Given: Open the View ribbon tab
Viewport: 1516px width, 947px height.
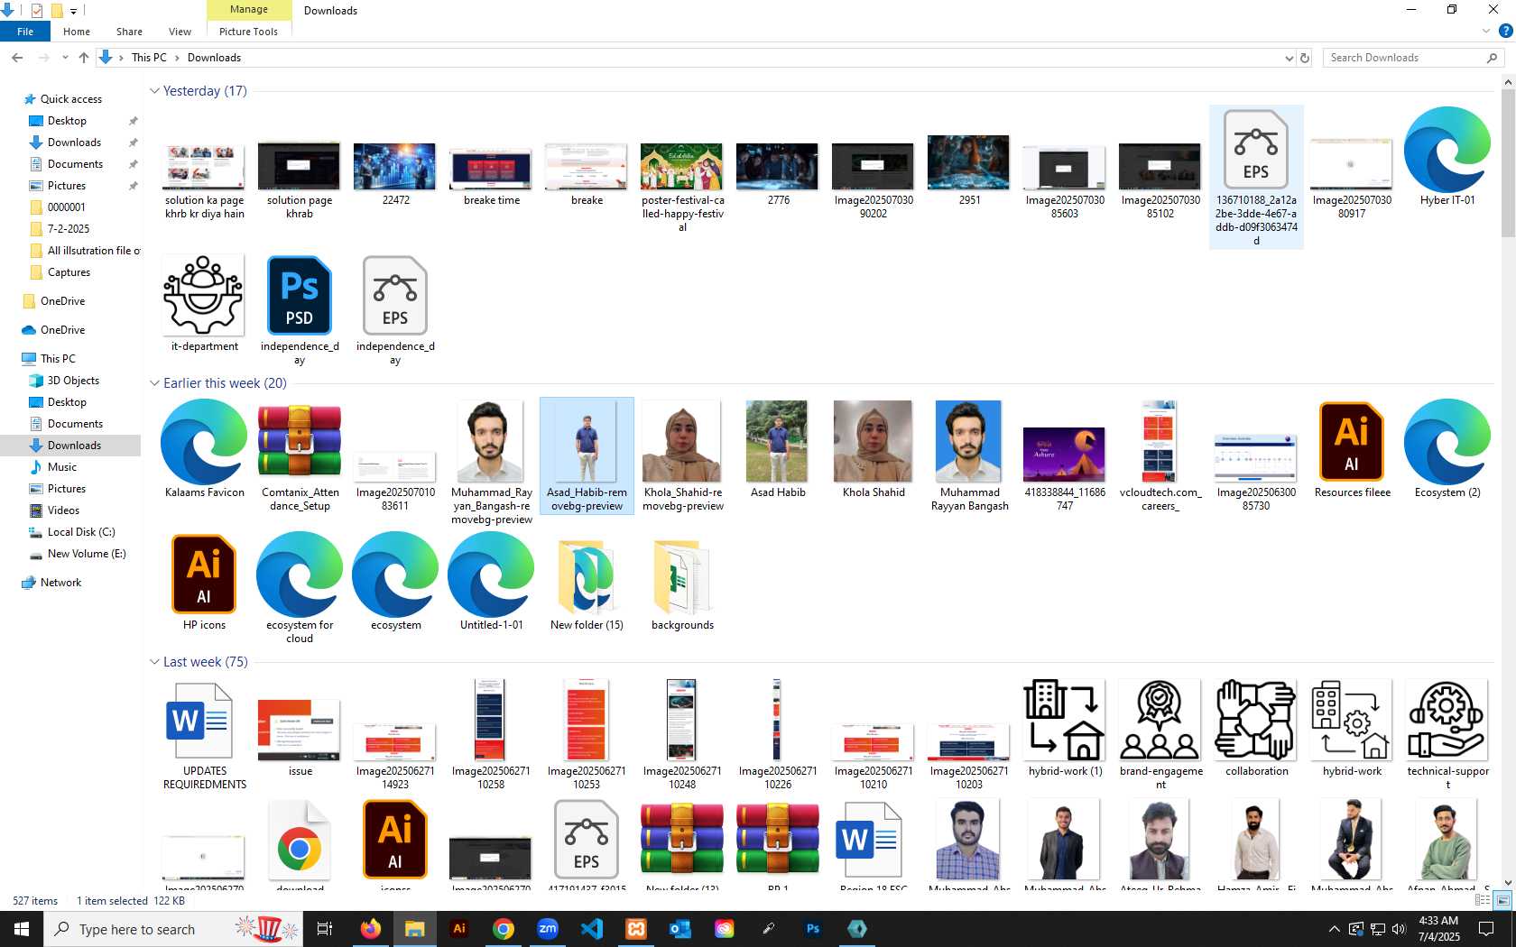Looking at the screenshot, I should (180, 32).
